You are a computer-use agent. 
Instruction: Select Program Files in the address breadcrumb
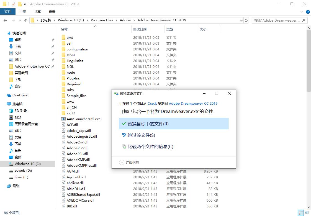pos(102,20)
